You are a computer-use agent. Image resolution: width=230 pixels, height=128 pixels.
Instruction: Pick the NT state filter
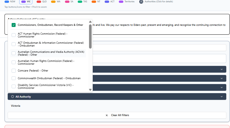tap(96, 2)
